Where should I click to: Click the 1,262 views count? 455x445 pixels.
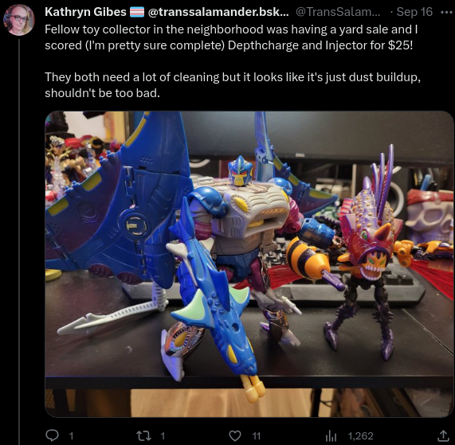pyautogui.click(x=360, y=435)
